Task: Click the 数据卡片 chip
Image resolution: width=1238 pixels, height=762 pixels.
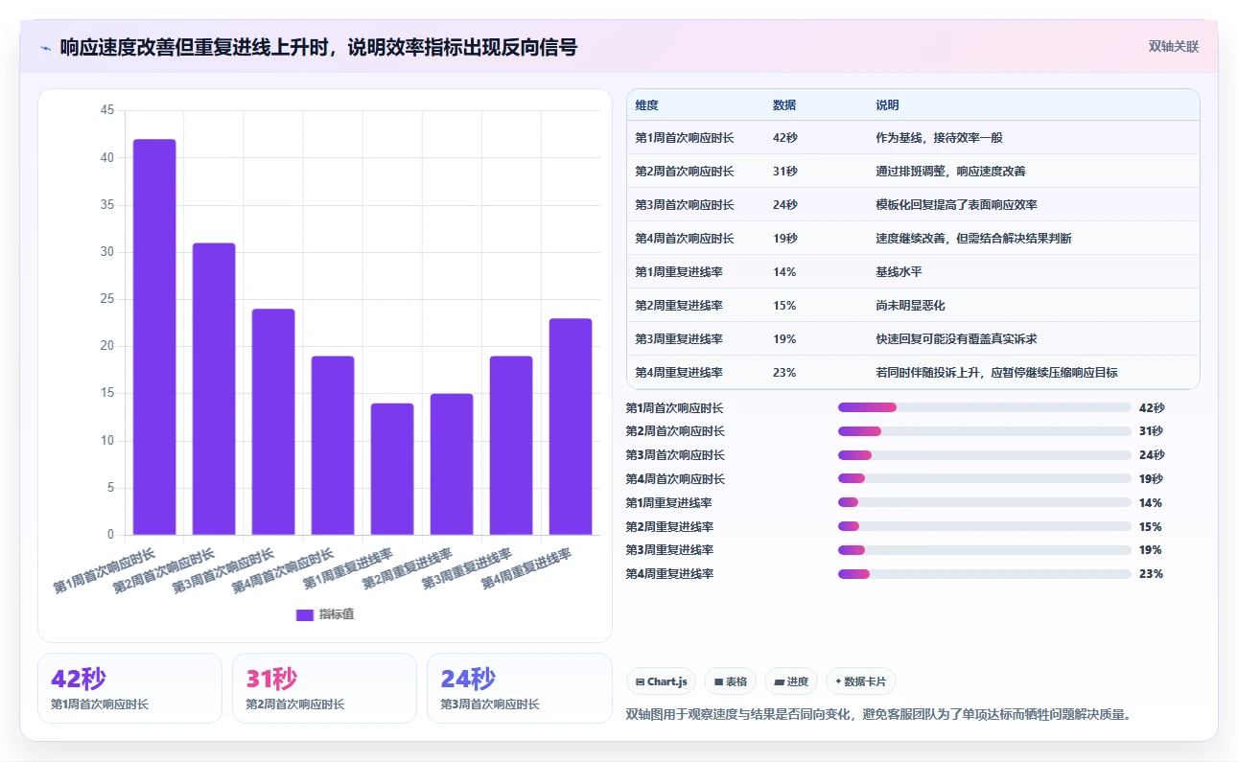Action: (861, 681)
